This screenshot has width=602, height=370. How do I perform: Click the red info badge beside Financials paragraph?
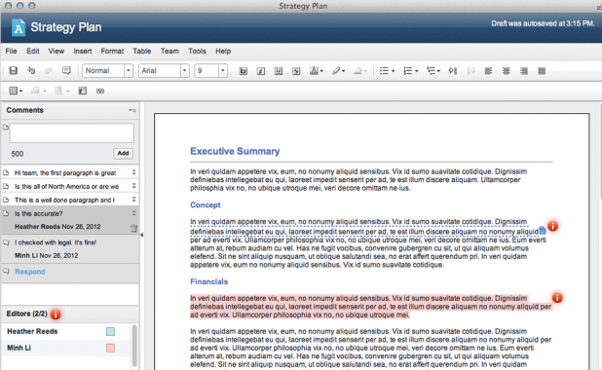coord(557,297)
